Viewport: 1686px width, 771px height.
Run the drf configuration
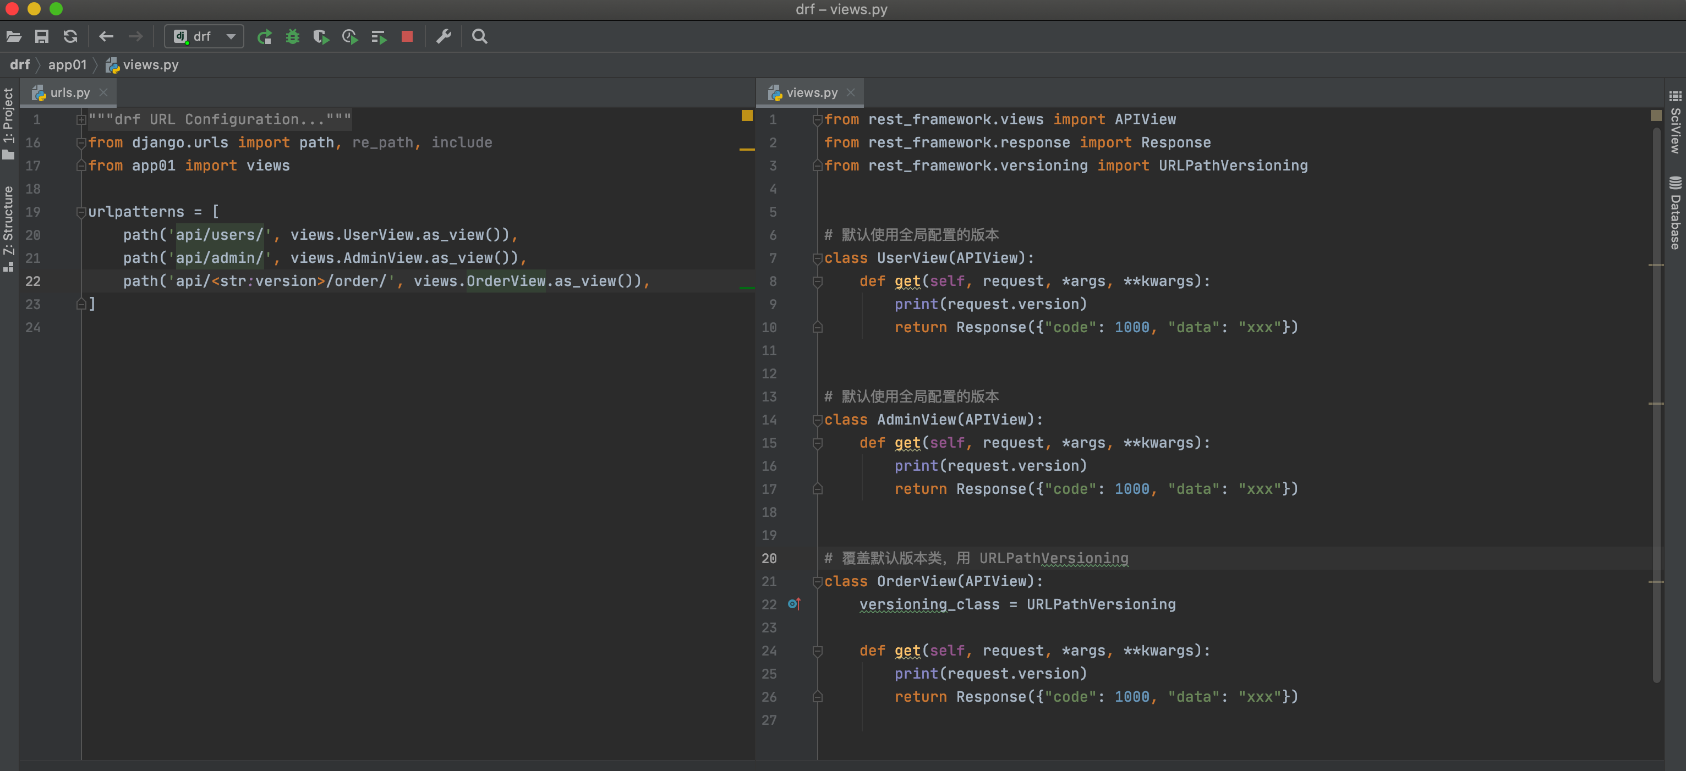pos(265,37)
